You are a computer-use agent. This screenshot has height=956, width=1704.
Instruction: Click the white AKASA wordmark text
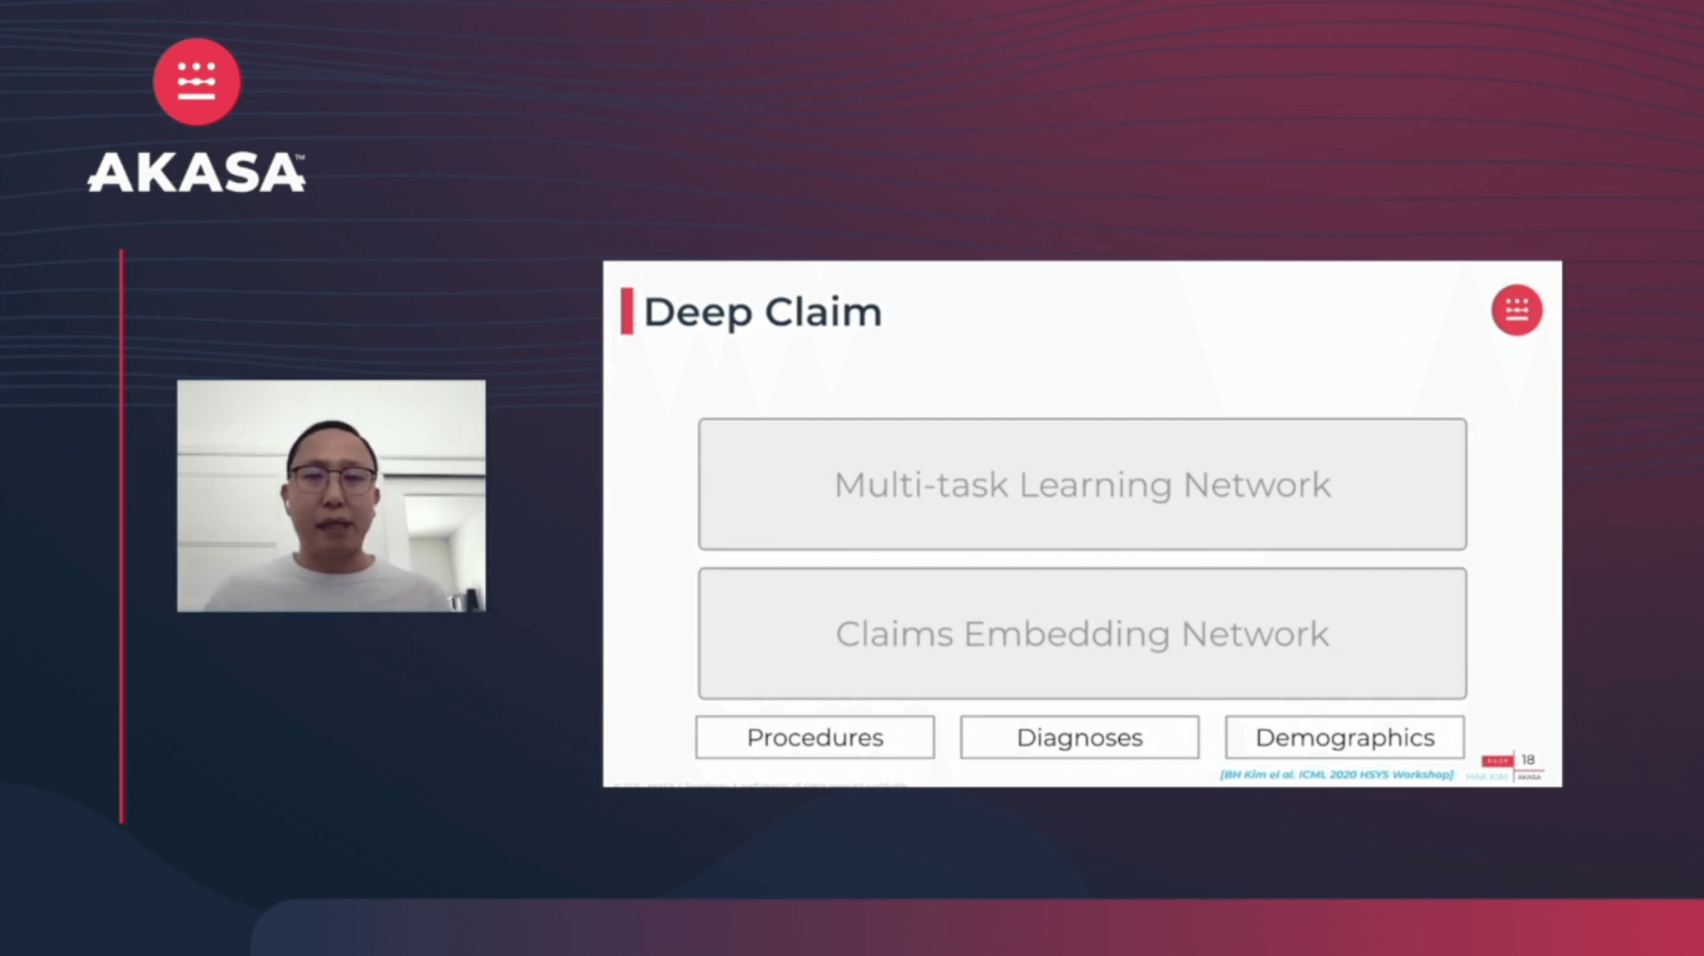point(197,173)
